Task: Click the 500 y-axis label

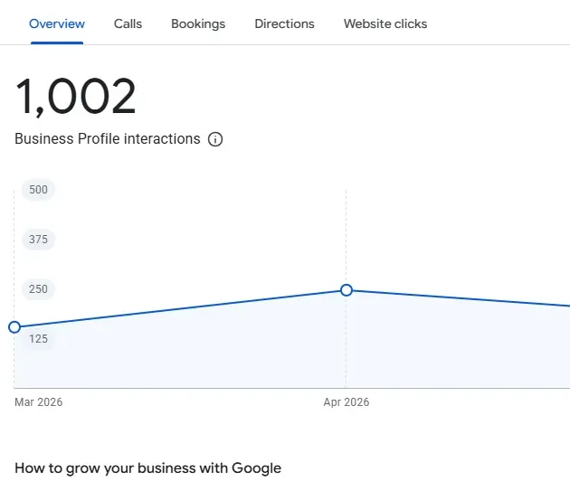Action: [38, 190]
